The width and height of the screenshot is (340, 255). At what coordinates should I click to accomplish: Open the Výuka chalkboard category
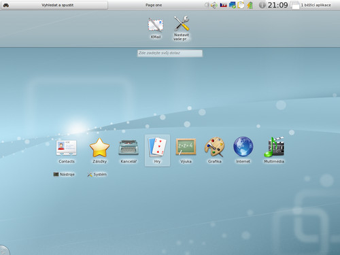[x=186, y=151]
